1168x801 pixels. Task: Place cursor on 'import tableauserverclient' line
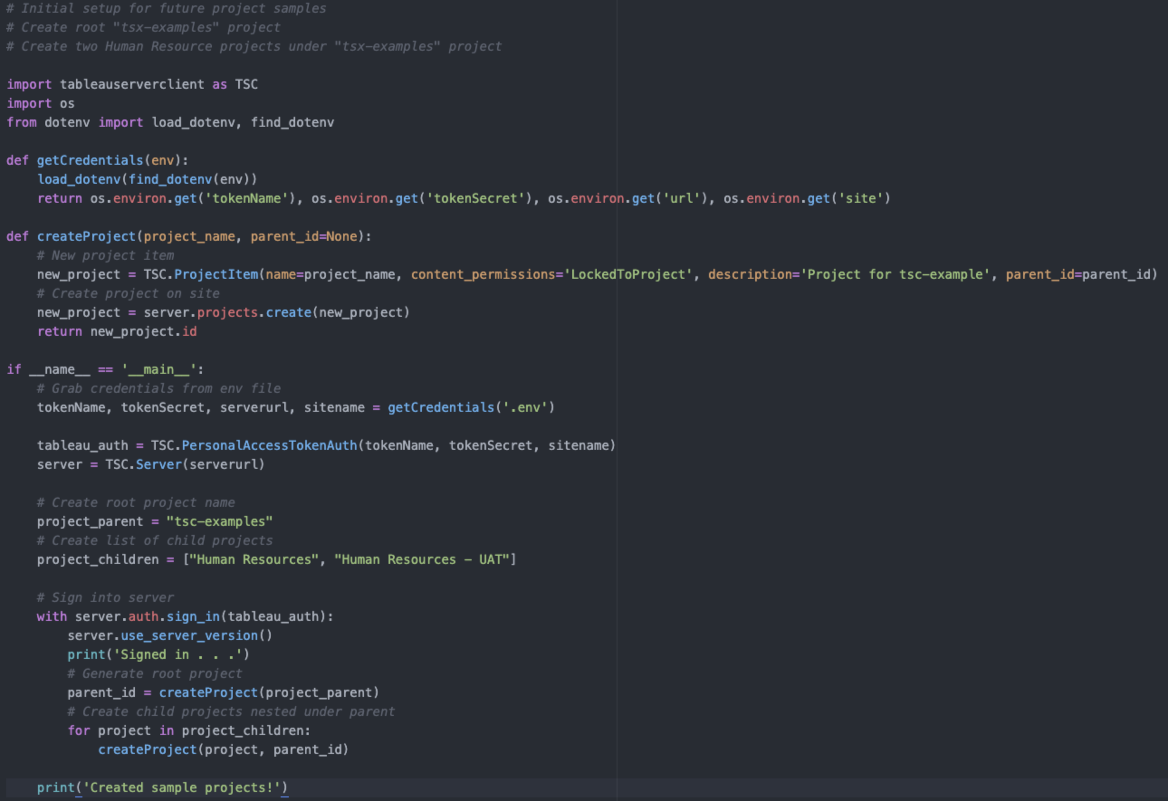coord(132,85)
